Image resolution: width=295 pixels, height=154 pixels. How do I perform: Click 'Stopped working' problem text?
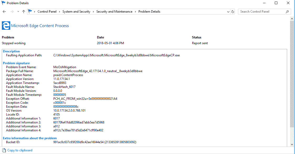pos(14,43)
